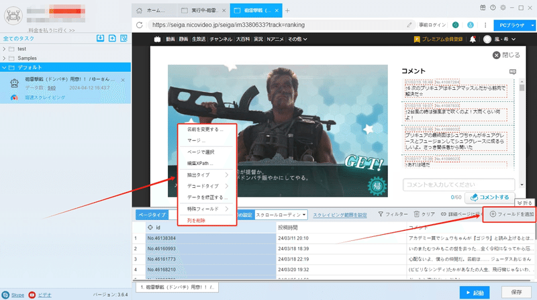Open PCブラウザ dropdown arrow
This screenshot has width=537, height=300.
click(x=532, y=26)
